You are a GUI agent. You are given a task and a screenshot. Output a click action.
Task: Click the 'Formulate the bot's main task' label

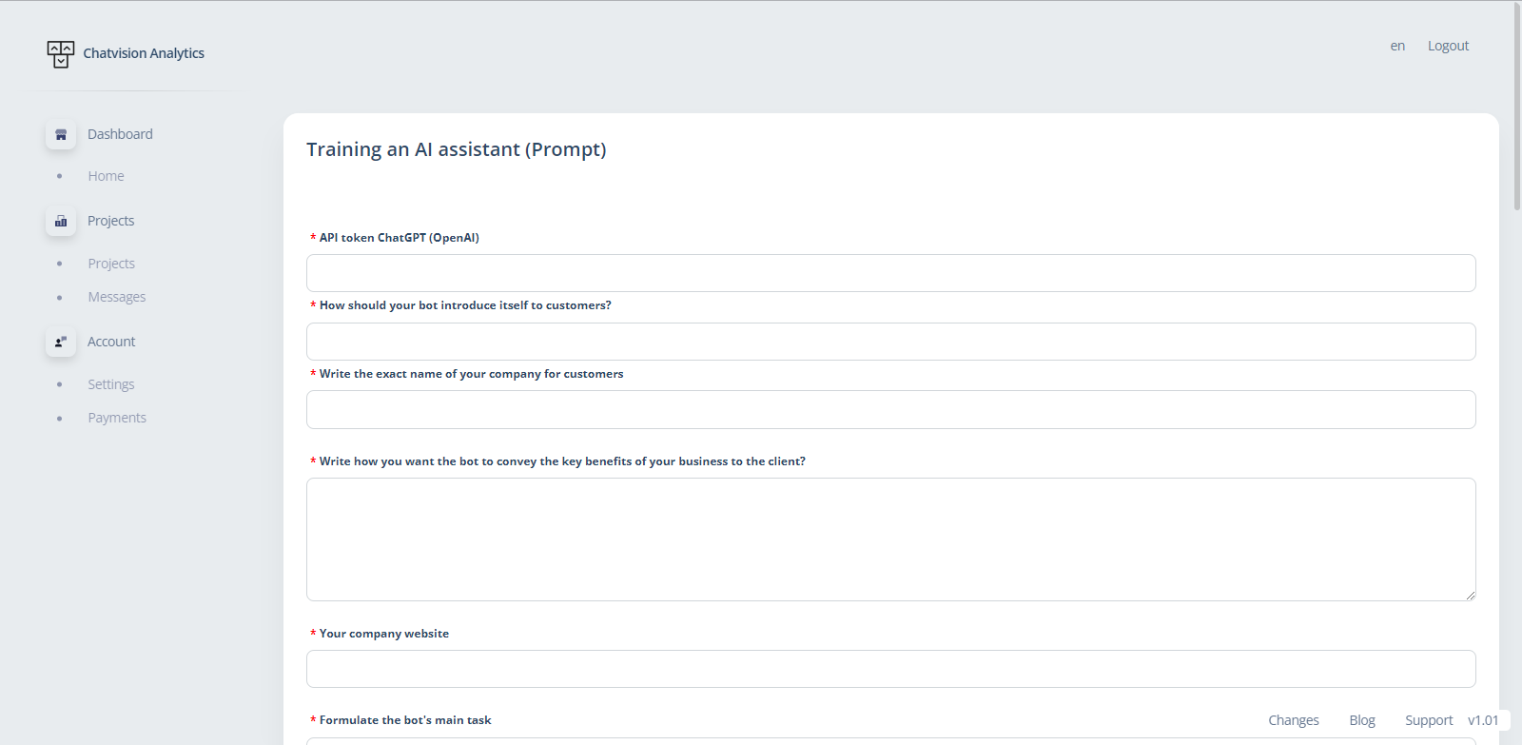coord(405,720)
